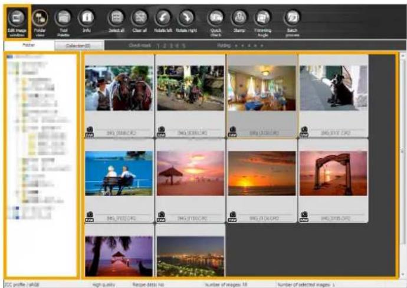The image size is (407, 288).
Task: Open the Tool Palette
Action: [63, 23]
